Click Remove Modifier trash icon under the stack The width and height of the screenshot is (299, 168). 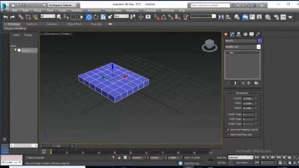pos(249,83)
